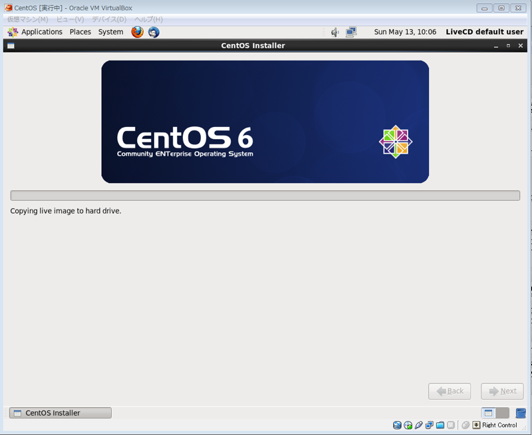
Task: Click the VirtualBox mouse integration status icon
Action: (465, 425)
